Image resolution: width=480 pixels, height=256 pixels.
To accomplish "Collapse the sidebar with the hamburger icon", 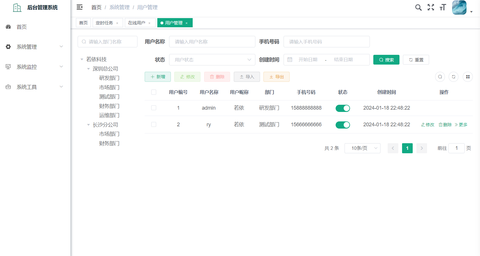I will (80, 7).
